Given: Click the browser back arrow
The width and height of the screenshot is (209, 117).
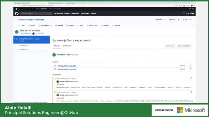Looking at the screenshot, I should [15, 6].
